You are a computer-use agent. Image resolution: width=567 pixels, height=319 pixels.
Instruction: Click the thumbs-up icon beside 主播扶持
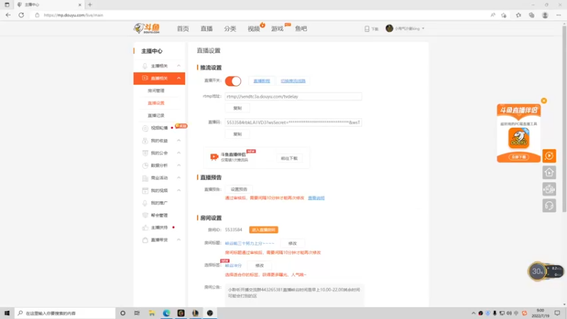145,228
